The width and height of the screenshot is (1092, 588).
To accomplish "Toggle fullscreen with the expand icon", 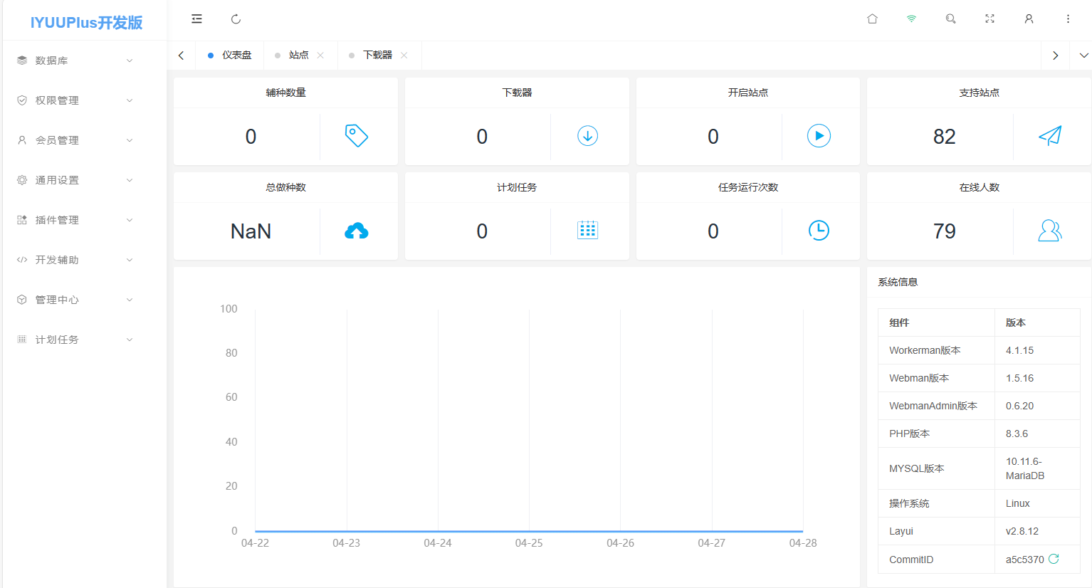I will click(989, 19).
